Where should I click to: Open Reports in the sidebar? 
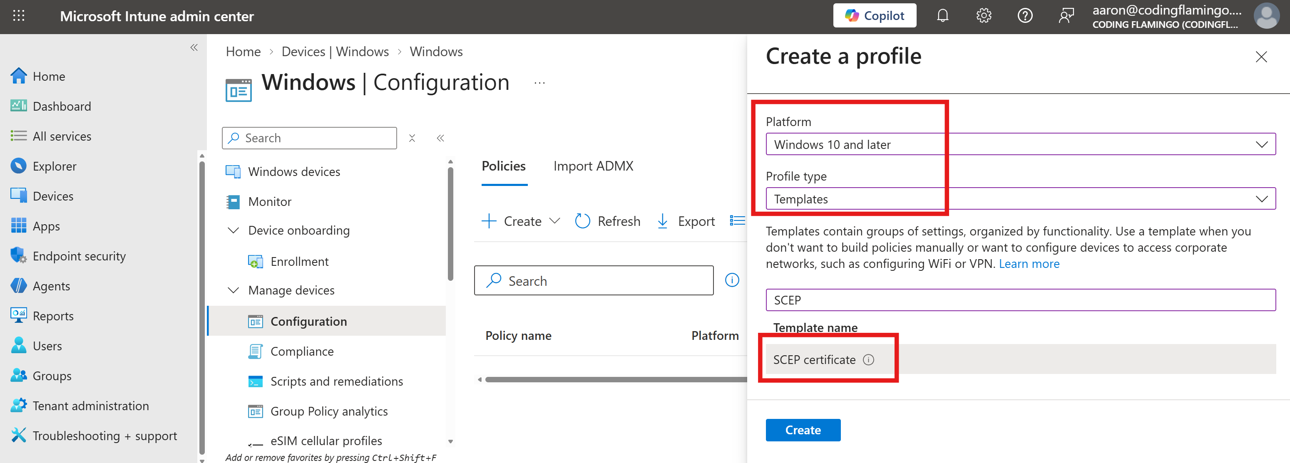point(52,316)
